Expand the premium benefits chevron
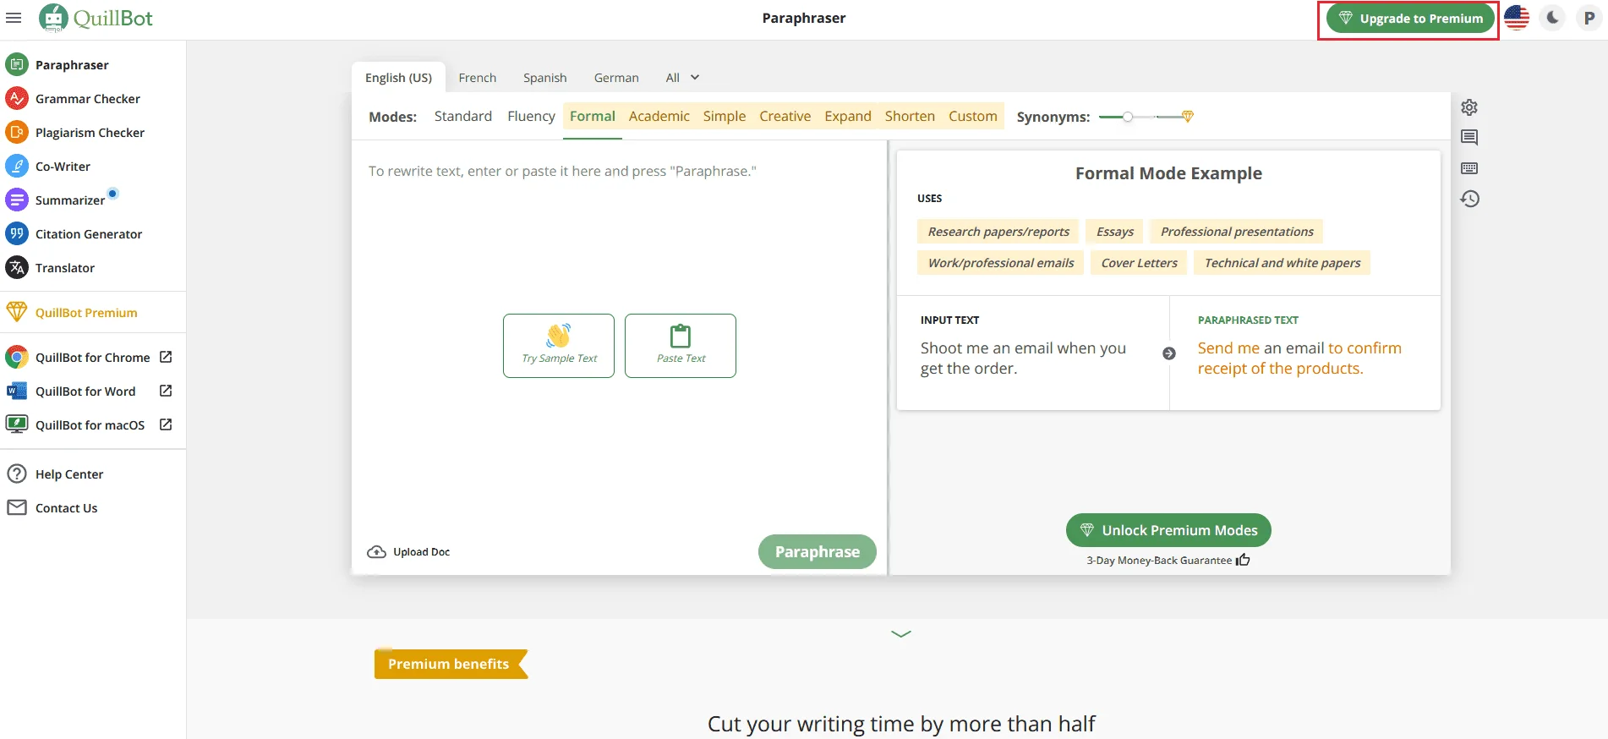Image resolution: width=1608 pixels, height=739 pixels. 901,633
